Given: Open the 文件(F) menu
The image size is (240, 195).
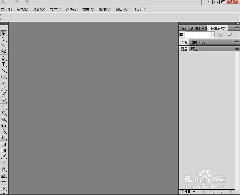Looking at the screenshot, I should tap(6, 9).
